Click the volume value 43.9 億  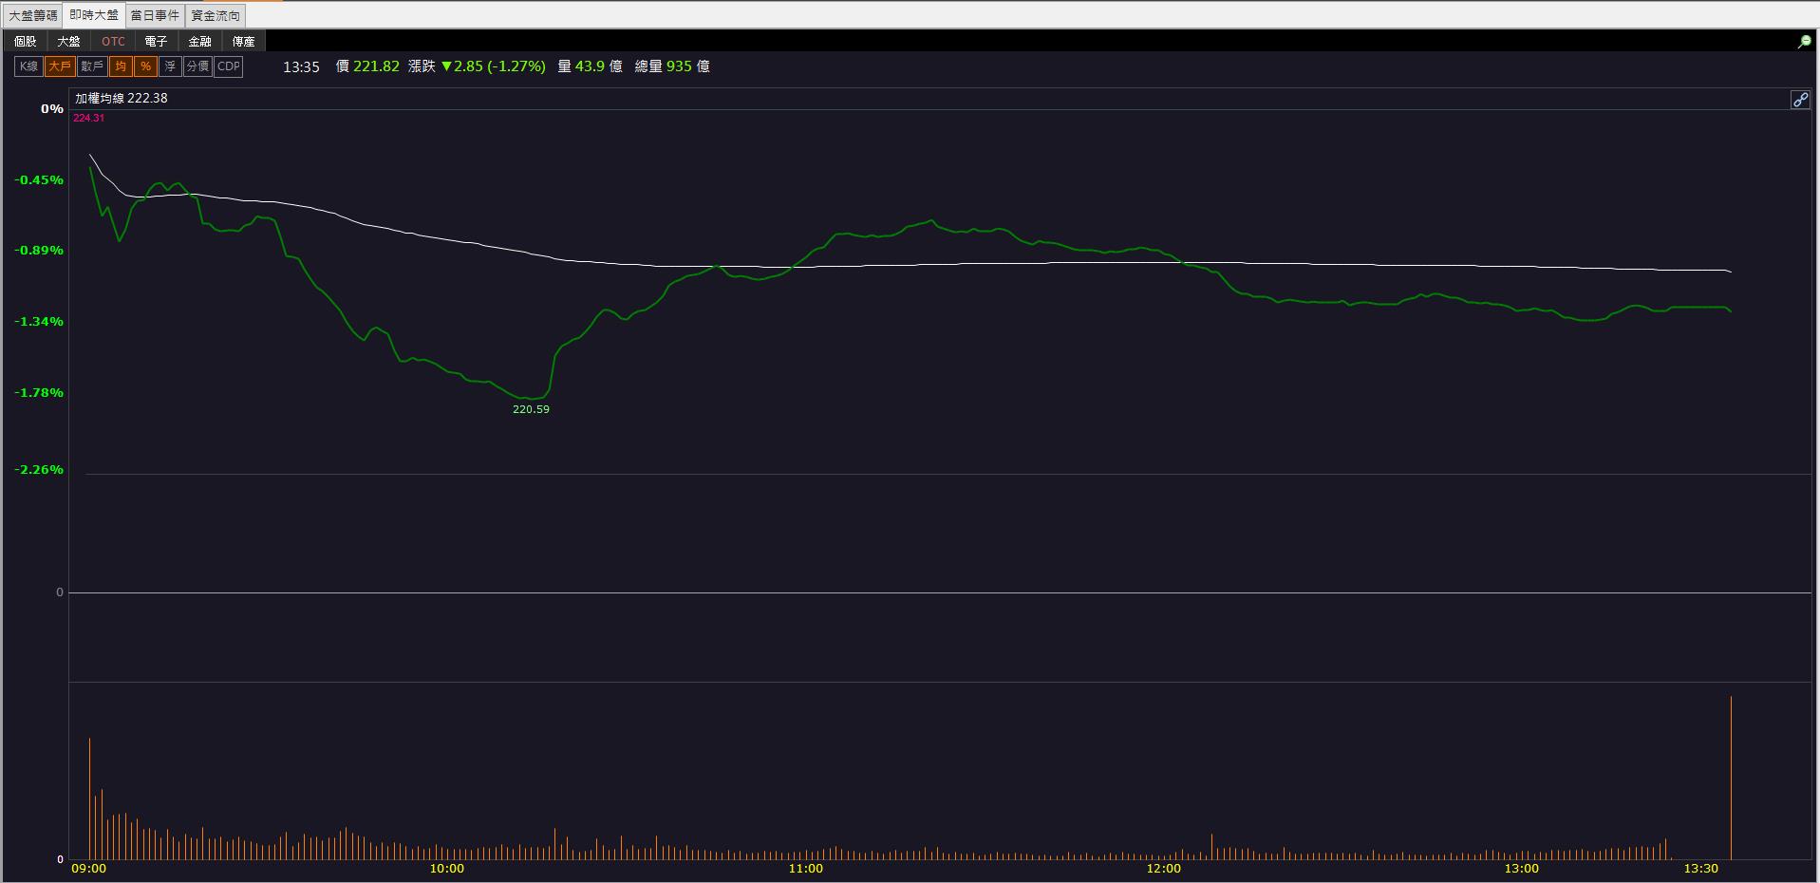pyautogui.click(x=598, y=66)
